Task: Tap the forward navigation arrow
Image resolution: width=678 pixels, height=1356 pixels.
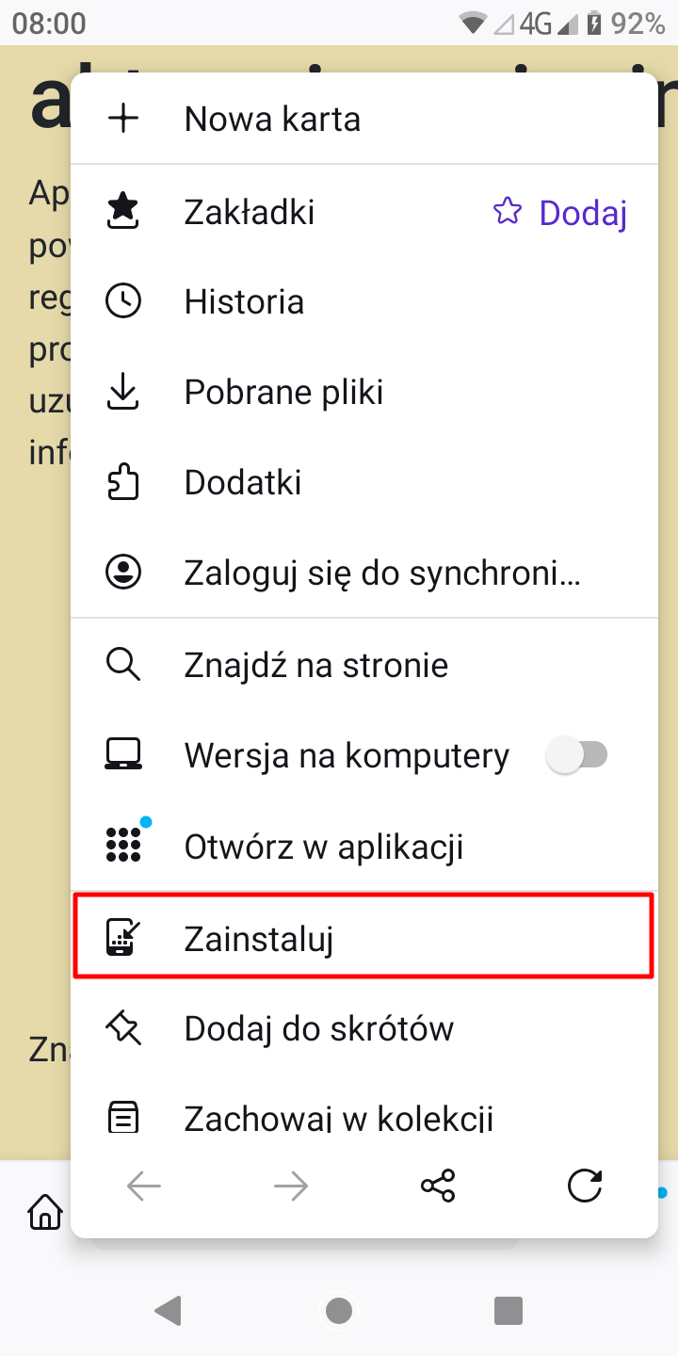Action: pos(290,1186)
